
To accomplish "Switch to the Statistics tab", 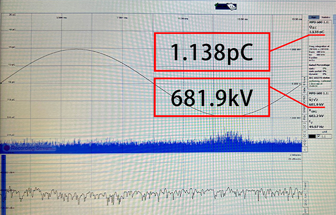I will (326, 17).
